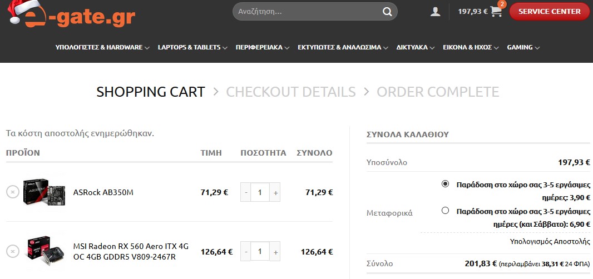Go to ORDER COMPLETE step
Image resolution: width=593 pixels, height=279 pixels.
[438, 92]
